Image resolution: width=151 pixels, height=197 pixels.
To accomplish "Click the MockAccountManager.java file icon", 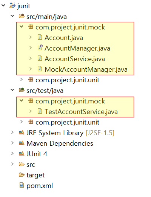I will pyautogui.click(x=40, y=69).
